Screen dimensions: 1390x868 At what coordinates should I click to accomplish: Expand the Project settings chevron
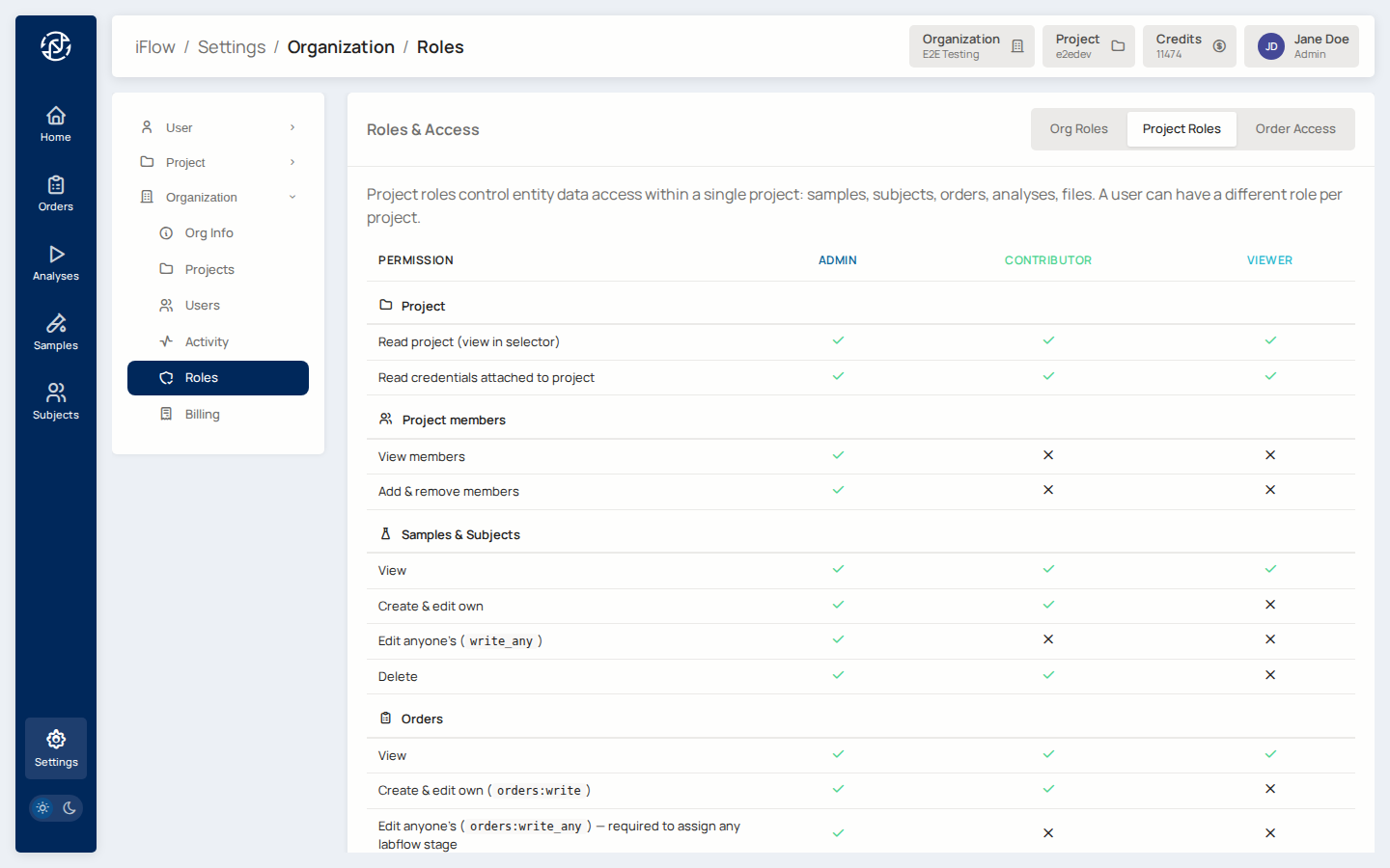pos(292,162)
